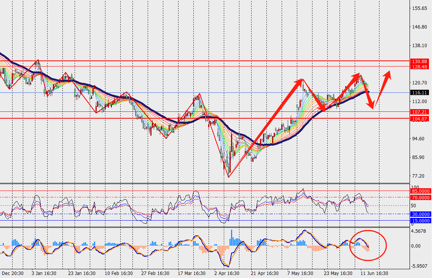Click the 104.07 support level label
The width and height of the screenshot is (432, 278).
click(419, 119)
